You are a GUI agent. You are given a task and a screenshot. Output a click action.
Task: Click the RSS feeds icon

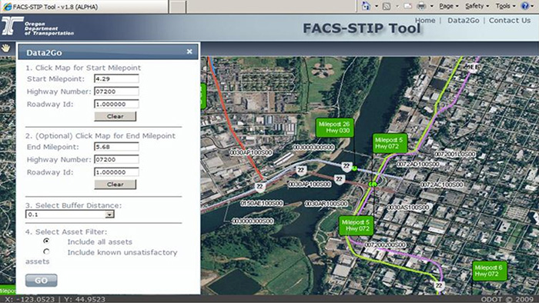pyautogui.click(x=387, y=6)
